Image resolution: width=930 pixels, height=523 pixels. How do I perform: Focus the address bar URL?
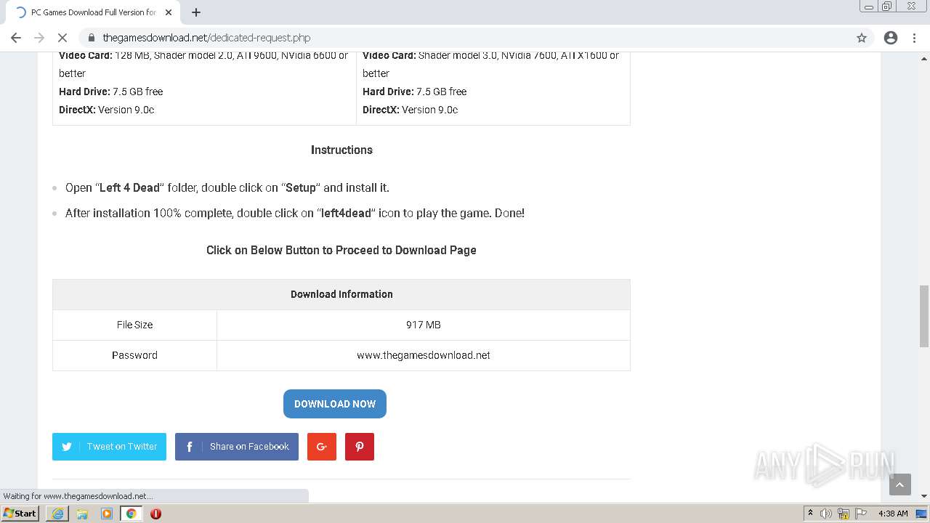(206, 38)
